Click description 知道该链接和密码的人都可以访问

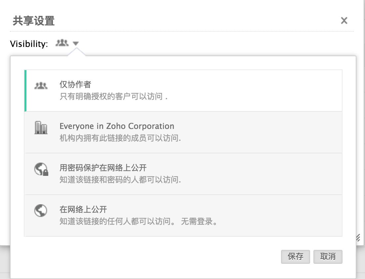120,180
